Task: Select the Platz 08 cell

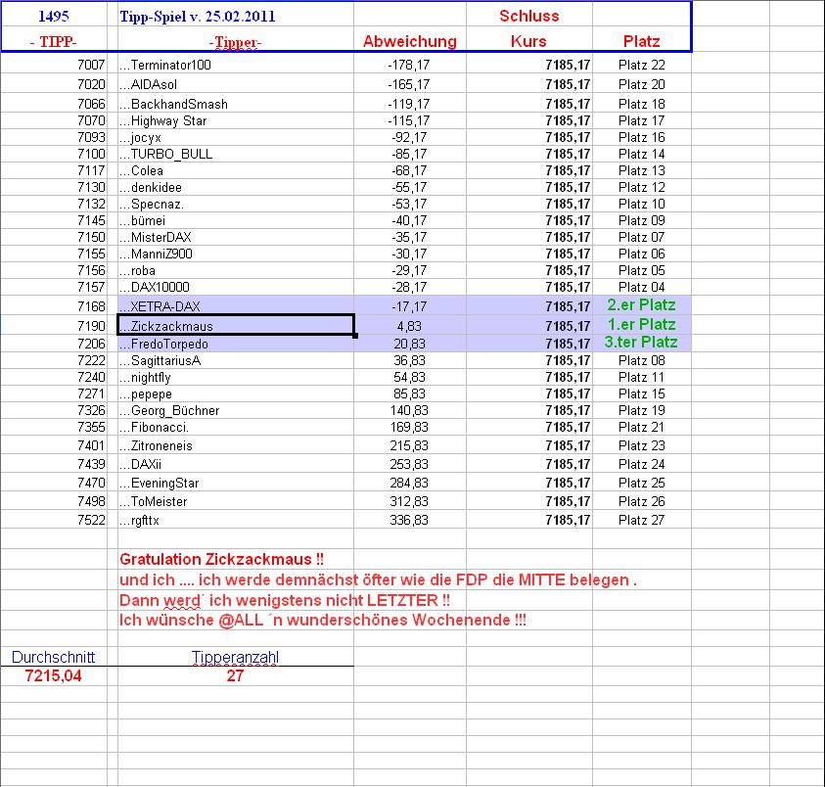Action: [x=641, y=360]
